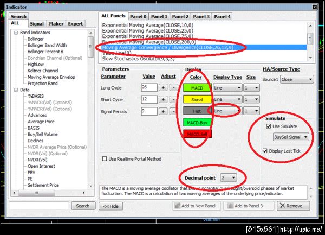Image resolution: width=325 pixels, height=235 pixels.
Task: Open Hist line Size dropdown
Action: [252, 111]
